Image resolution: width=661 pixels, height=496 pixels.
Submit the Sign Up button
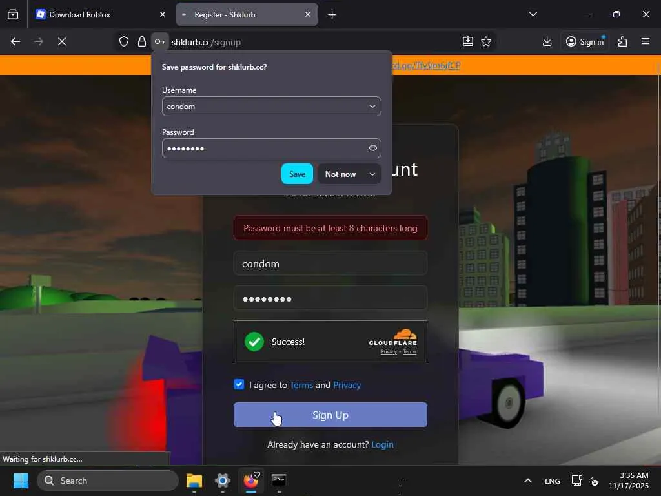[330, 415]
